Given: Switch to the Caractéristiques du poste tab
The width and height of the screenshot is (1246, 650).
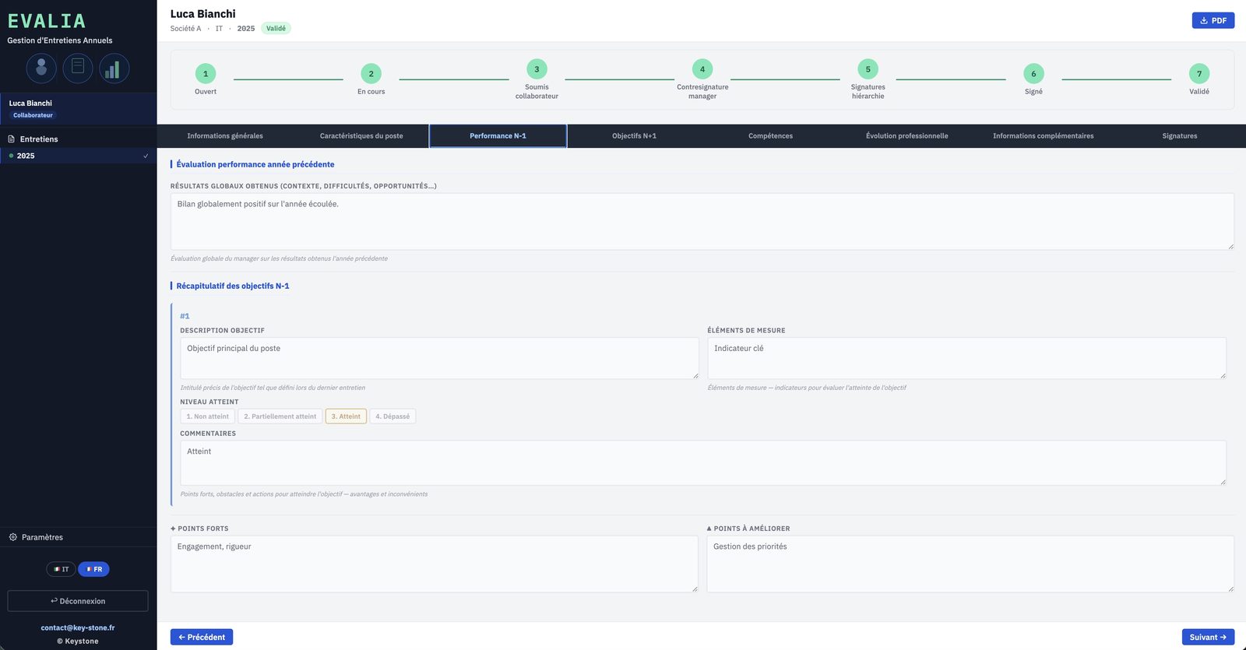Looking at the screenshot, I should point(361,136).
